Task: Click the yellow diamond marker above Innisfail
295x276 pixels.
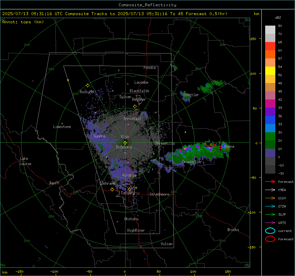Action: coord(135,107)
